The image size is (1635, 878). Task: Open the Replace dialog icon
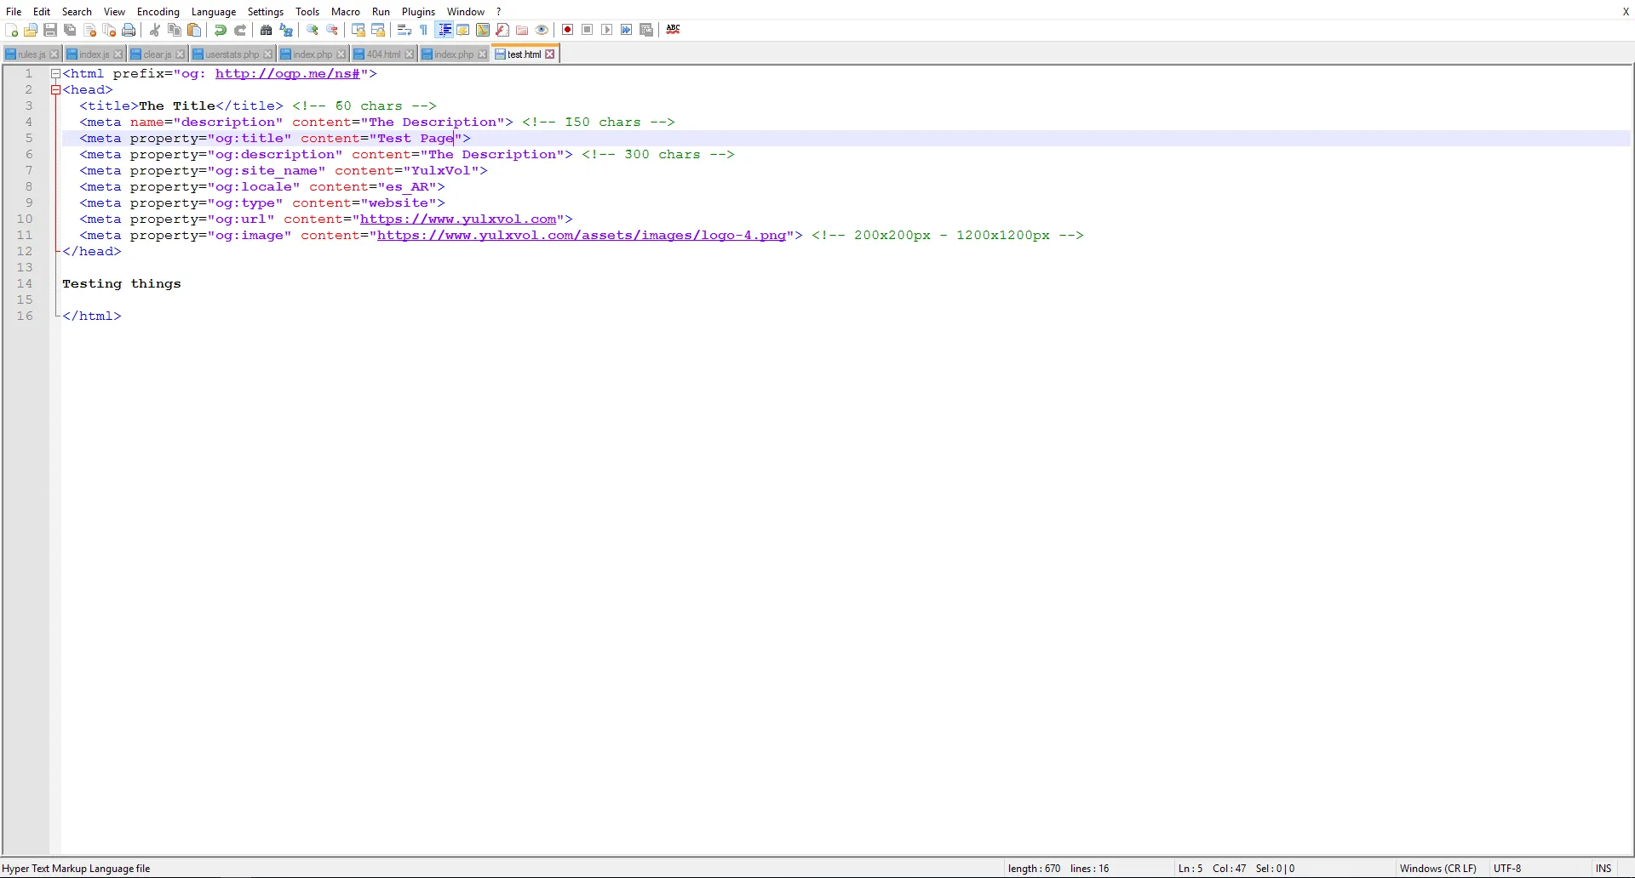[x=286, y=30]
